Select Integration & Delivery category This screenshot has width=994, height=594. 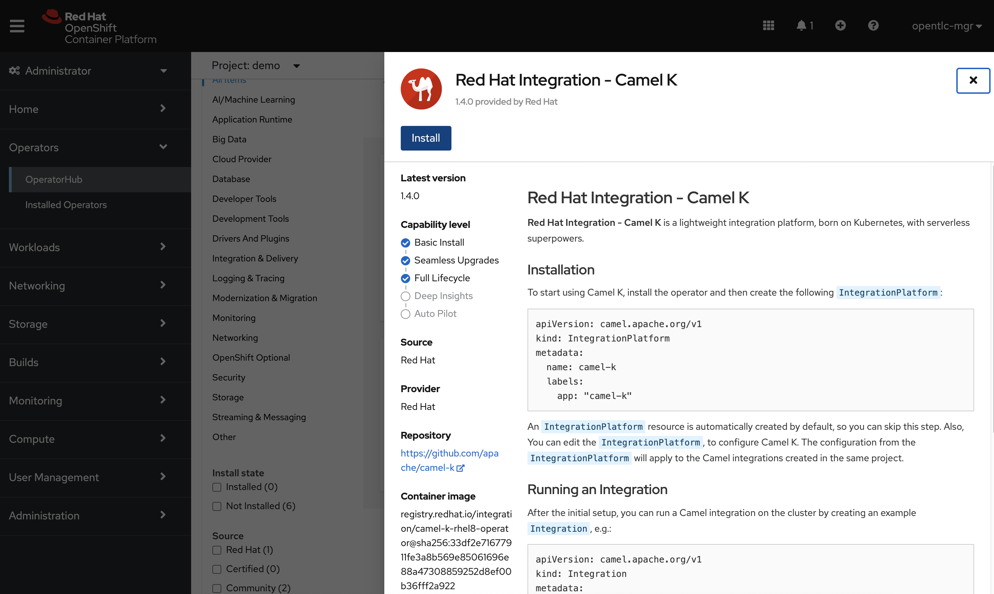point(255,259)
